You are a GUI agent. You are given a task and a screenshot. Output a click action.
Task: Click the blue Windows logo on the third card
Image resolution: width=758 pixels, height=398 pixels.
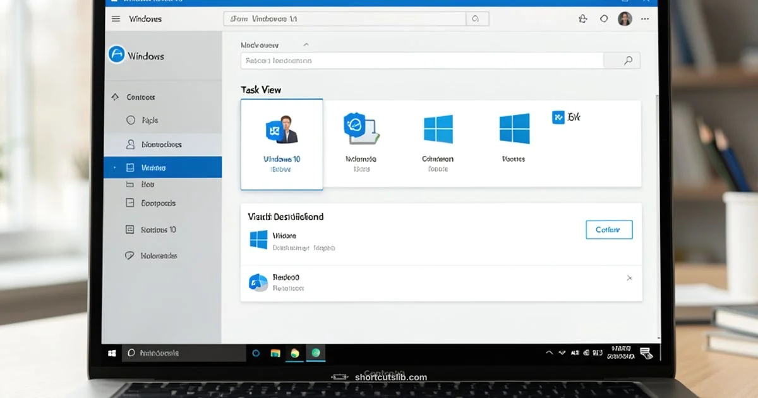[x=438, y=128]
